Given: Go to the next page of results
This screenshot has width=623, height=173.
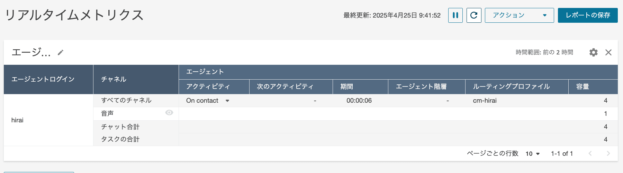Looking at the screenshot, I should tap(608, 154).
